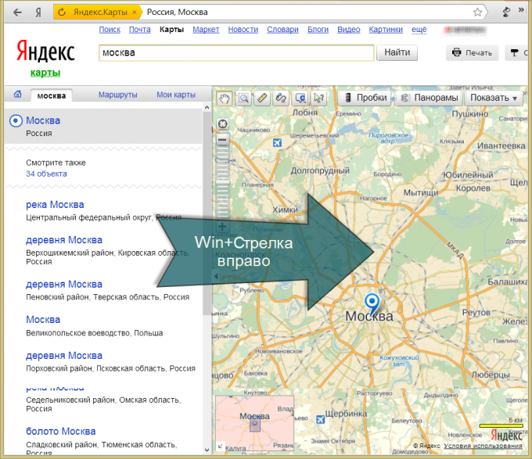Viewport: 532px width, 459px height.
Task: Click the results list scroll-down arrow
Action: [207, 450]
